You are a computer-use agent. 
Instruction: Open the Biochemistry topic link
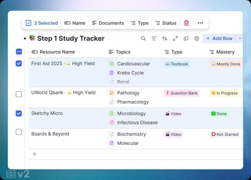(x=131, y=134)
